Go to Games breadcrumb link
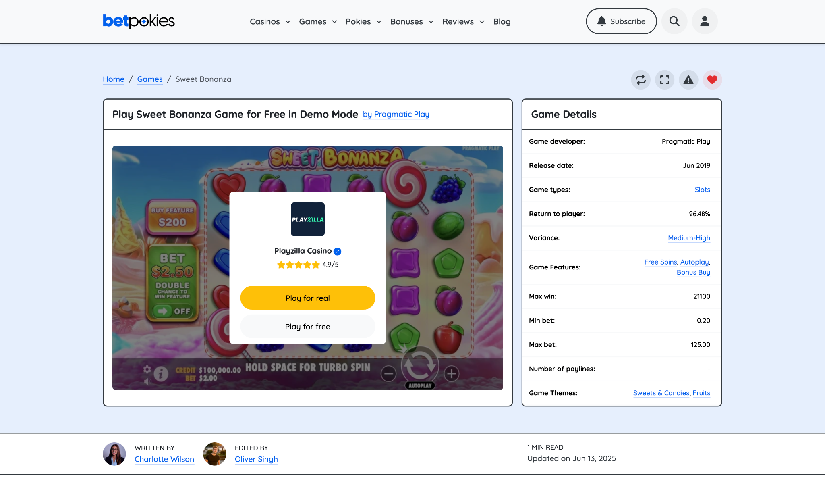 click(x=150, y=79)
